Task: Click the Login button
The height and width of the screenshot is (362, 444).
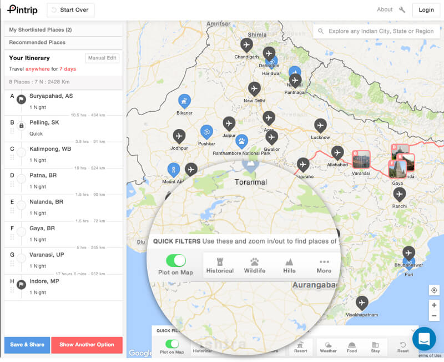Action: pyautogui.click(x=426, y=10)
